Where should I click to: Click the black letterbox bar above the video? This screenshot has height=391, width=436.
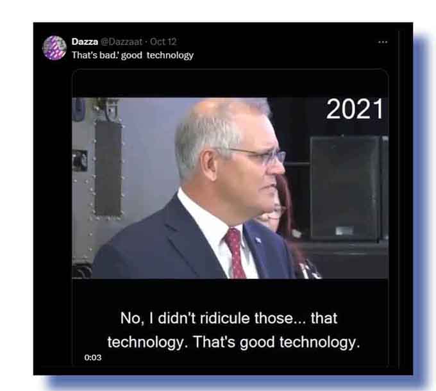point(230,83)
